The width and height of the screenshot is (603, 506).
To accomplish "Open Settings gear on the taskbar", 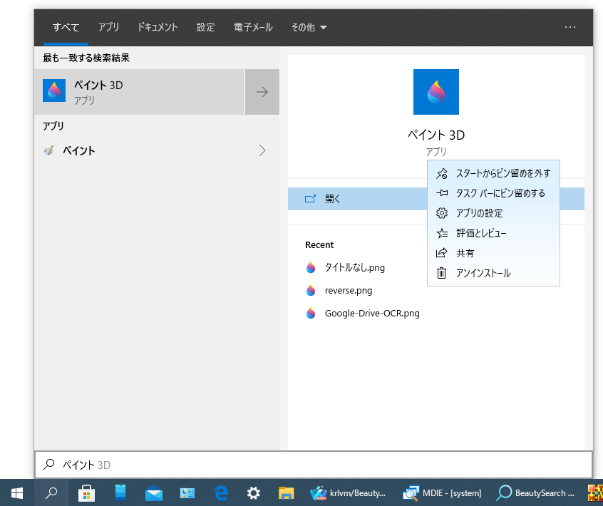I will (254, 492).
